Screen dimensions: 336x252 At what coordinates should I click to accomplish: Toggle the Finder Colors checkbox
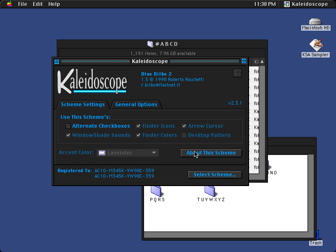tap(138, 135)
